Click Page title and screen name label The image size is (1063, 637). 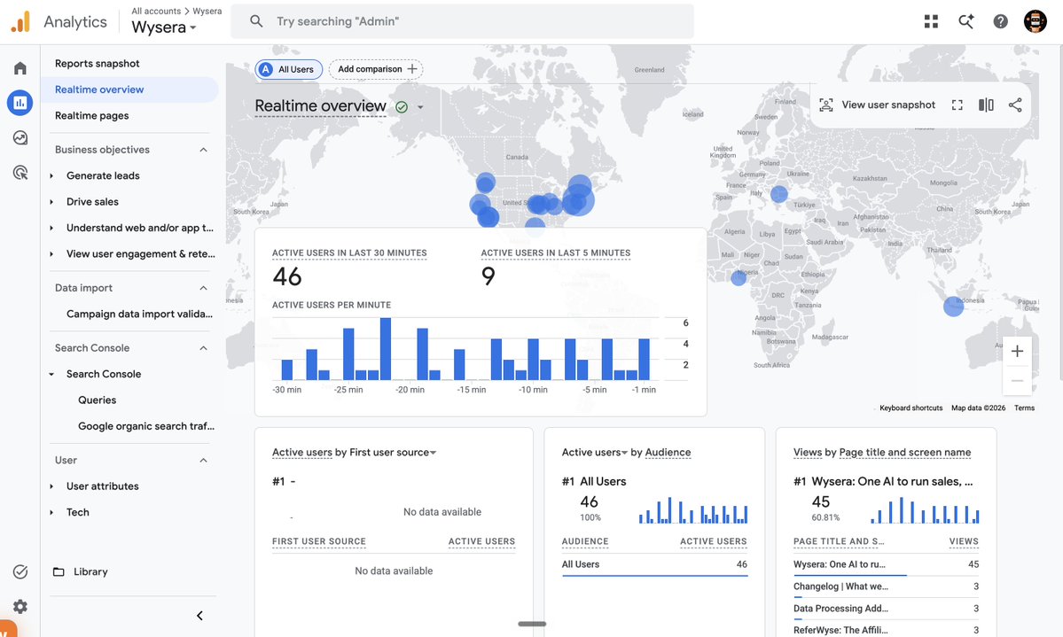905,452
